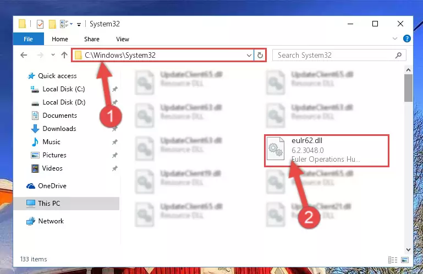
Task: Click the scrollbar up arrow
Action: (409, 70)
